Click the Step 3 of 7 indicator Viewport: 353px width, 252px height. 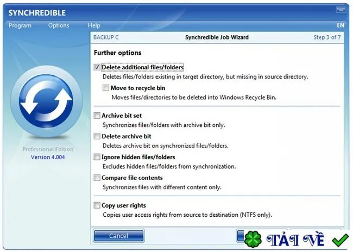click(x=327, y=37)
